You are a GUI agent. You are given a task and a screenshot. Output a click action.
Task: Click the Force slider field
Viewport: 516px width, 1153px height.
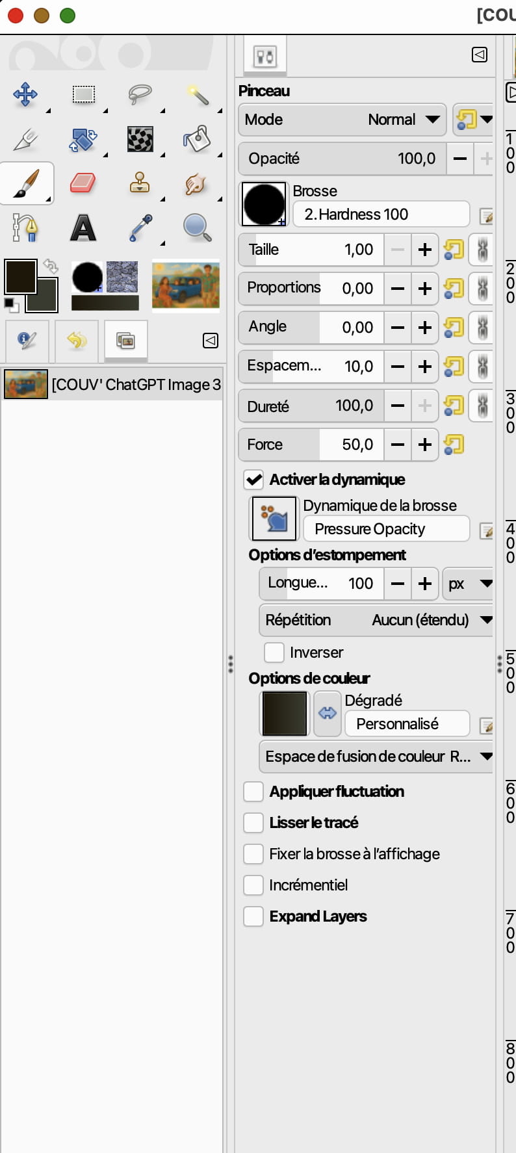tap(311, 445)
